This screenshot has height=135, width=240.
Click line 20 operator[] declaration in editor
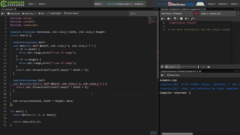tap(58, 84)
